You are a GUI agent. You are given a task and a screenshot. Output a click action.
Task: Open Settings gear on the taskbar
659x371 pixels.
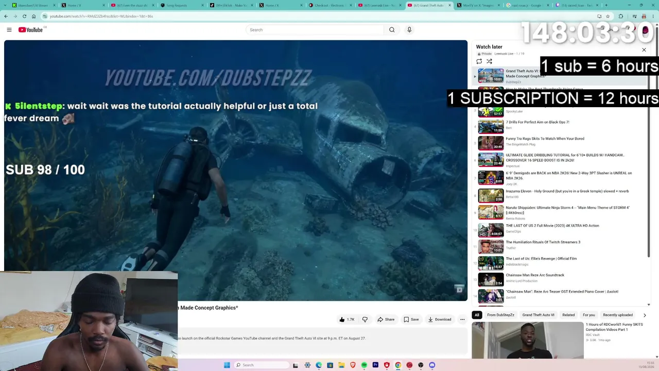307,365
